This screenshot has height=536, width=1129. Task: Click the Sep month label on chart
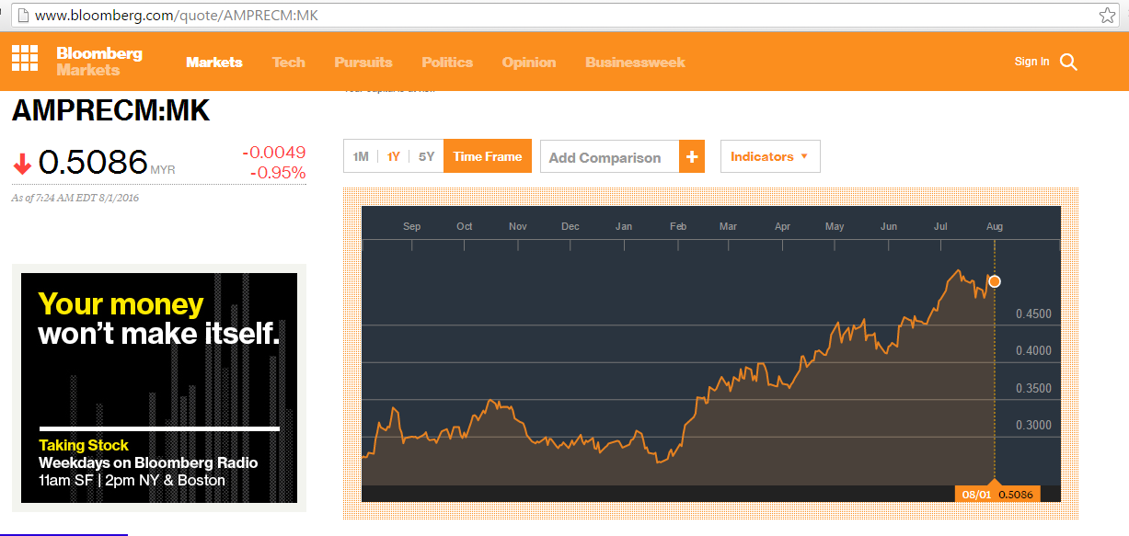pos(411,226)
